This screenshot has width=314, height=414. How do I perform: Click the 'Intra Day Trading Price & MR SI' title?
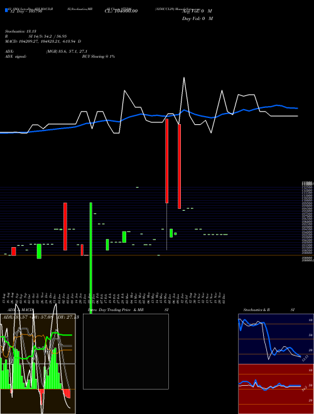[x=128, y=310]
